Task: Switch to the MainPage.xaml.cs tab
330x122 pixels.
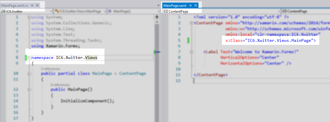Action: click(x=15, y=6)
